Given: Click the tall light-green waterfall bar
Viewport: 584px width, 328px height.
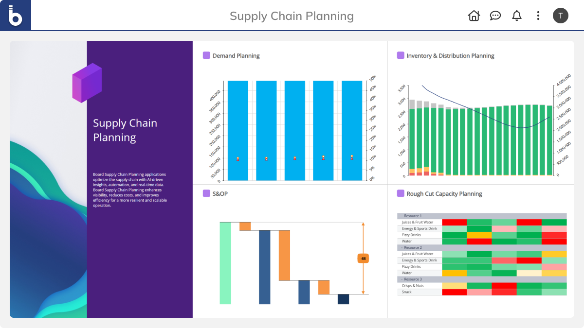Looking at the screenshot, I should coord(225,263).
